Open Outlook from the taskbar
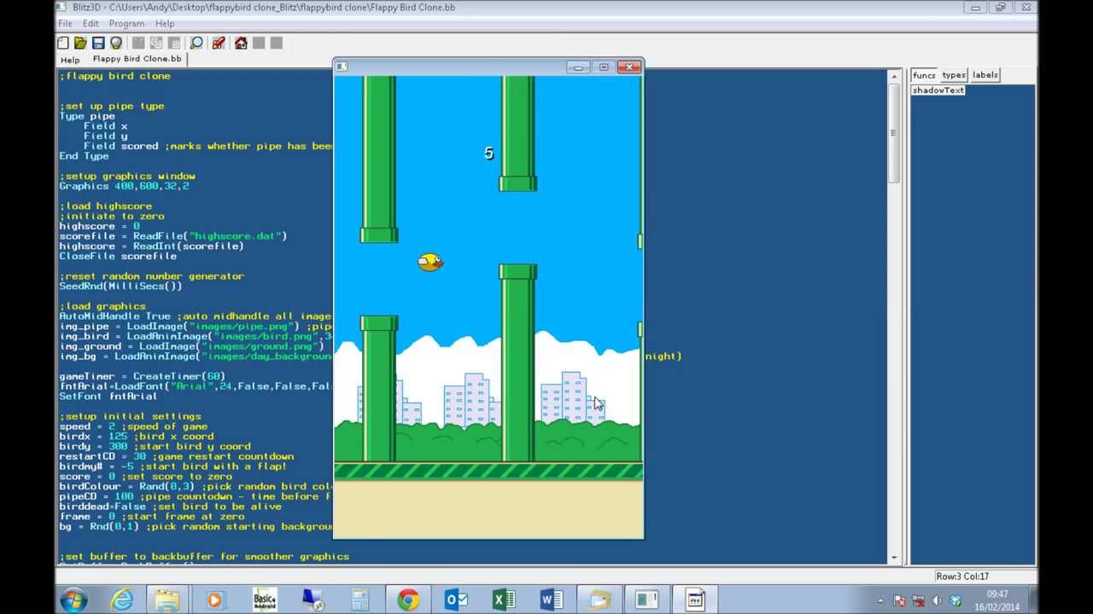Viewport: 1093px width, 614px height. pyautogui.click(x=456, y=600)
